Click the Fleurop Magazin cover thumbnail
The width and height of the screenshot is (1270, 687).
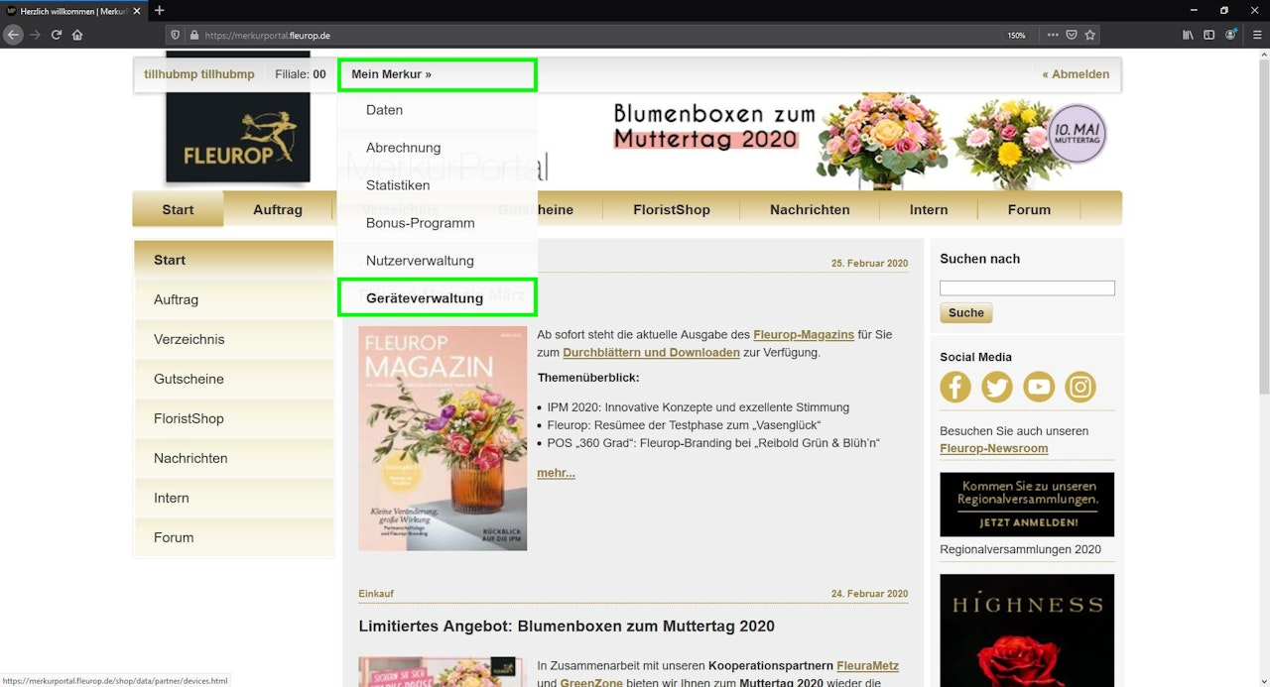point(443,438)
